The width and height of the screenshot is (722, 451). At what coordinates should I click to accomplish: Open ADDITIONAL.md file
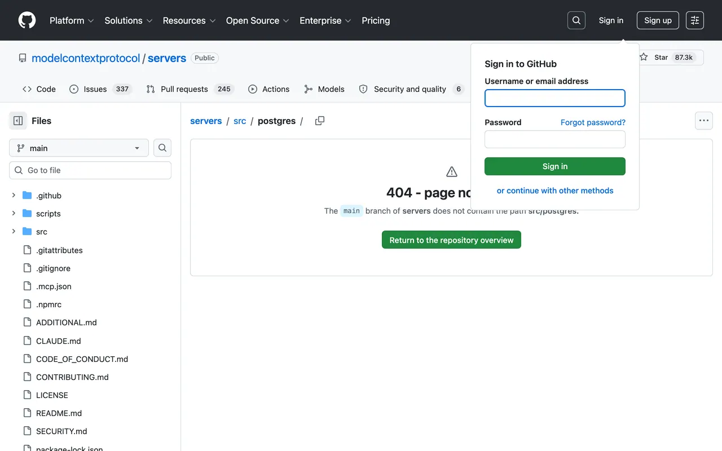[x=67, y=322]
